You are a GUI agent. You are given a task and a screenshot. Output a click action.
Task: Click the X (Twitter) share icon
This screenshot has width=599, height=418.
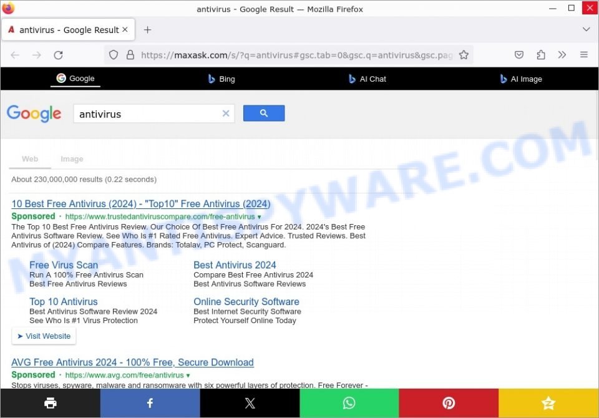tap(250, 402)
